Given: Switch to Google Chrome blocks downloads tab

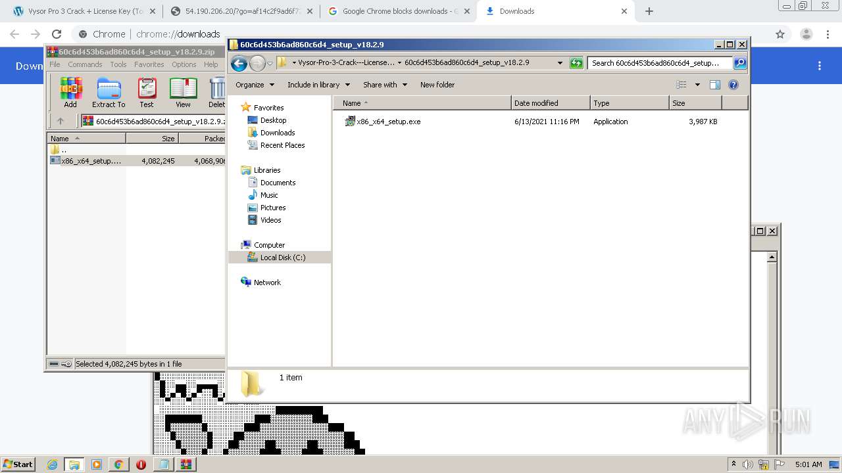Looking at the screenshot, I should (x=400, y=11).
